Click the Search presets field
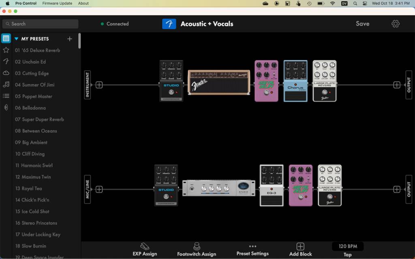Screen dimensions: 415x259 (41, 24)
